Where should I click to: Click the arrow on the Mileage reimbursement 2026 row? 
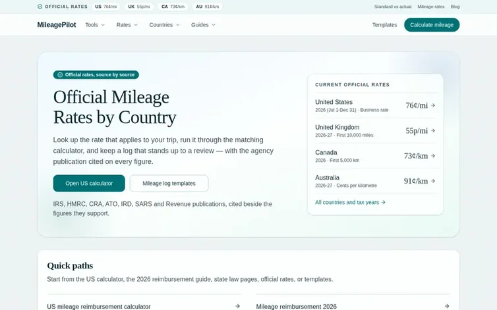[x=447, y=306]
